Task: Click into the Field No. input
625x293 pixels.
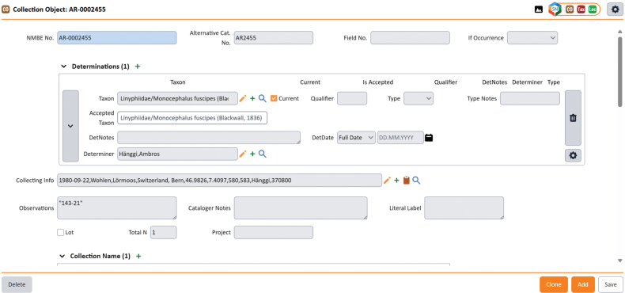Action: pos(410,37)
